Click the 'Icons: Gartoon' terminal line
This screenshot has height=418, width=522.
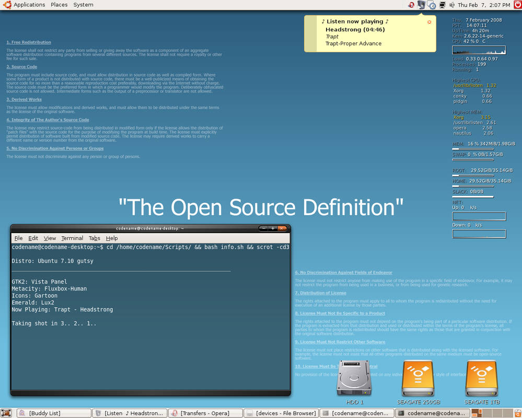(x=34, y=296)
